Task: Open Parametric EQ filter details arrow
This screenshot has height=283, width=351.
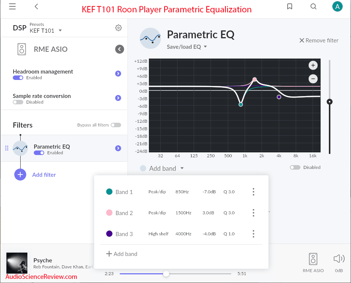Action: tap(118, 148)
